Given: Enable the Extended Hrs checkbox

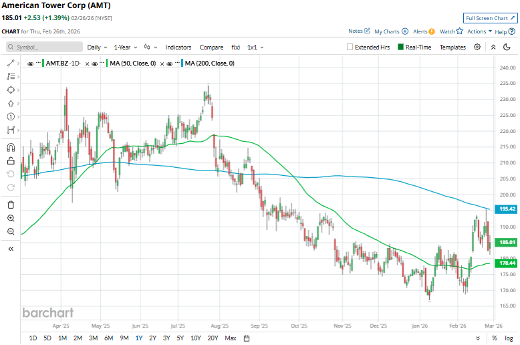Looking at the screenshot, I should [350, 47].
